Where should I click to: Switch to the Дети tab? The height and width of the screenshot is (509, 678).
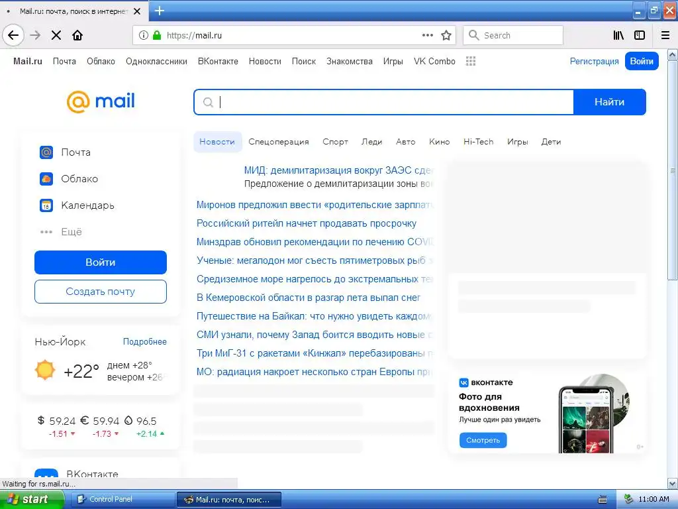point(551,142)
